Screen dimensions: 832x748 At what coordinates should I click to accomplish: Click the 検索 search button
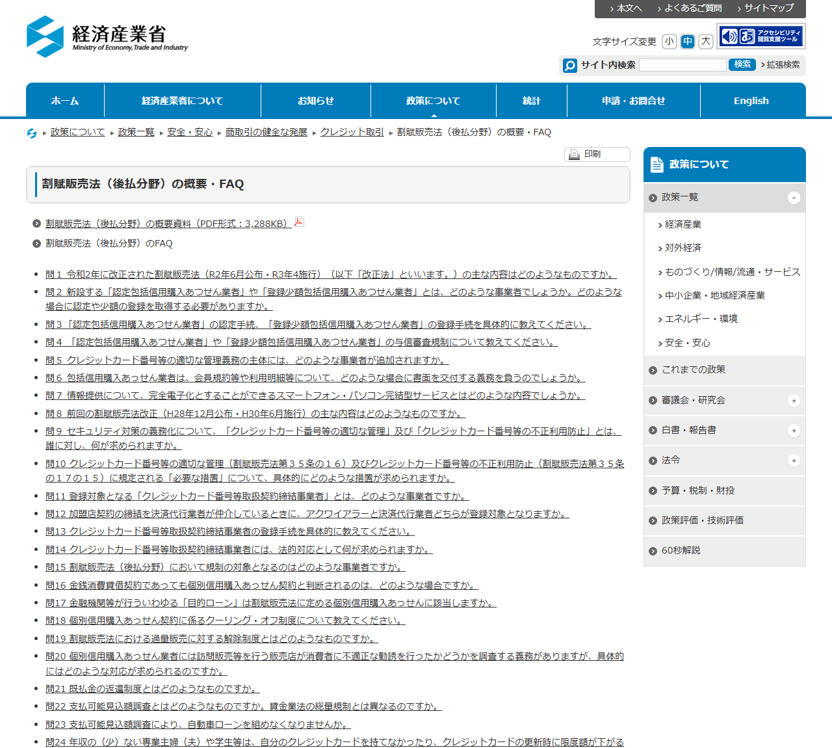pyautogui.click(x=742, y=64)
